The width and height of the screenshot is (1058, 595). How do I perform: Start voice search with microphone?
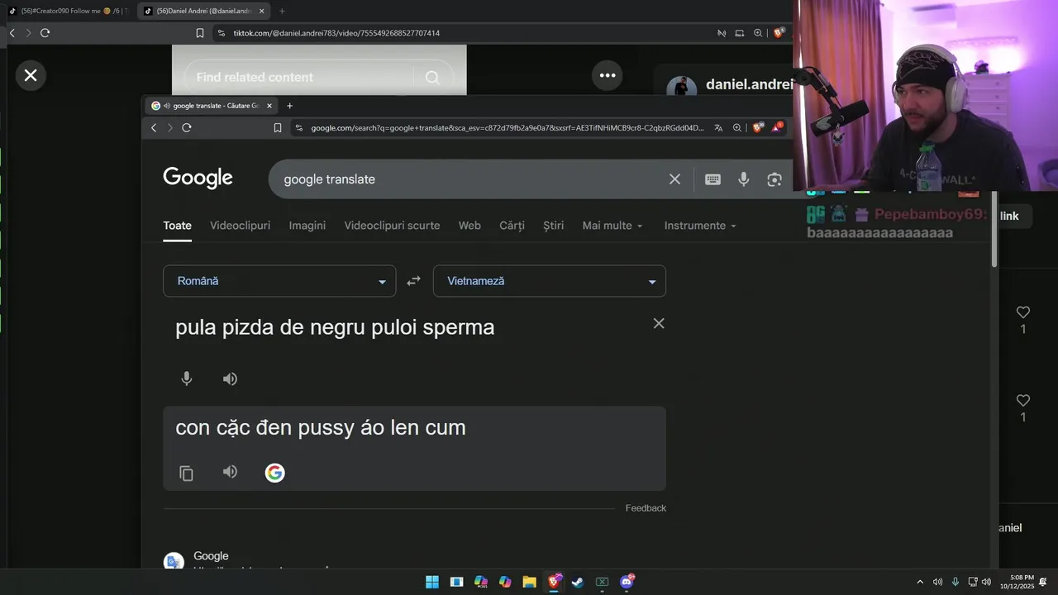[744, 179]
